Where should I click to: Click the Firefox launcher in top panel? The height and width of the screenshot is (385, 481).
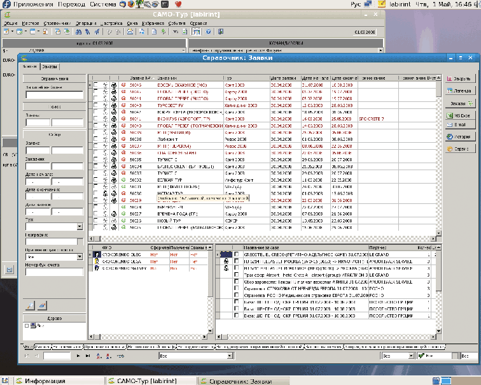click(131, 4)
